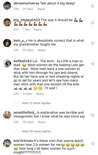The width and height of the screenshot is (98, 155).
Task: Heart kellikellz83's long comment
Action: (x=92, y=64)
